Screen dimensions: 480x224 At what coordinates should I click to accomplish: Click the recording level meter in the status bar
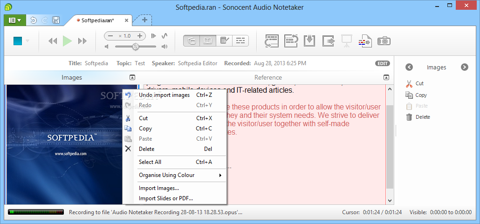point(36,212)
